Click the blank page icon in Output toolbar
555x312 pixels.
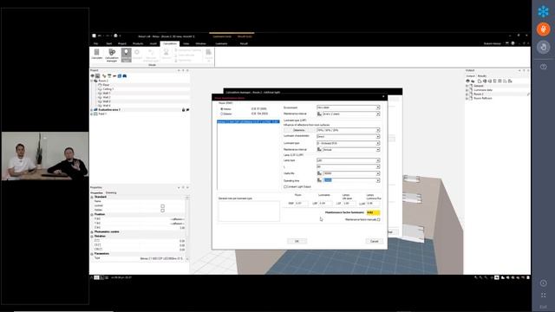coord(480,81)
